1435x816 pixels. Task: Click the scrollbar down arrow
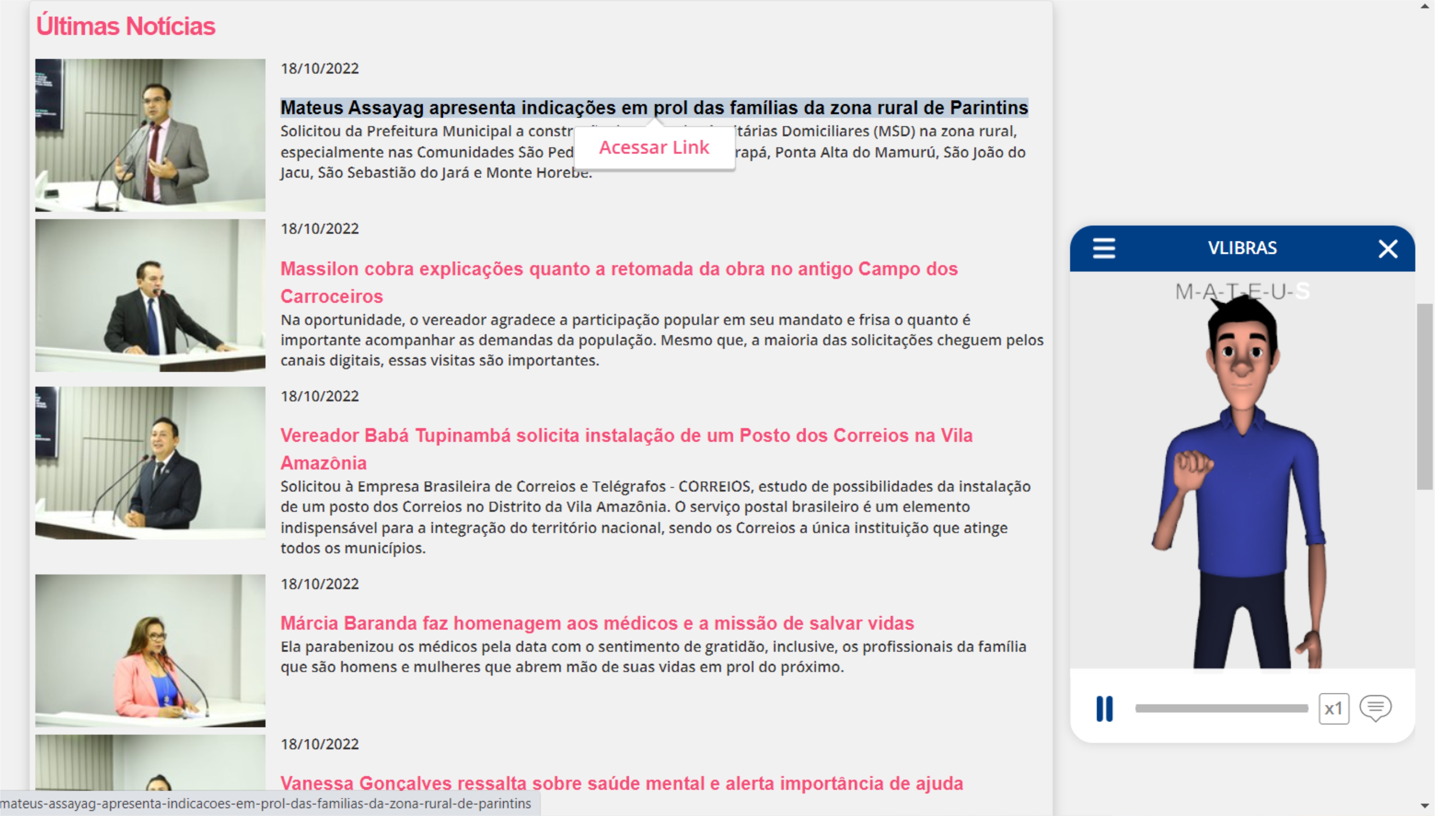1425,806
